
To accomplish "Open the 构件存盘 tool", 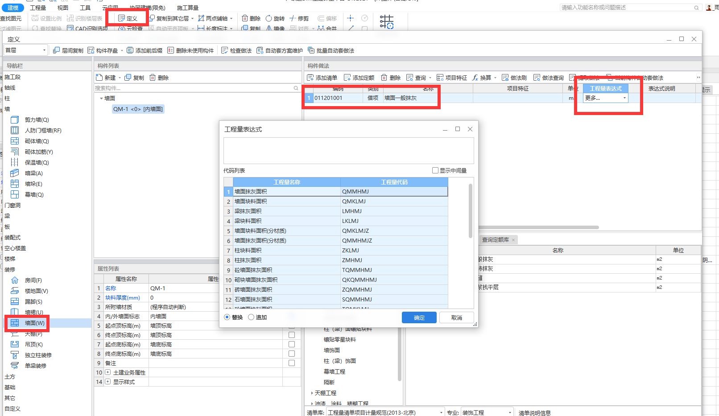I will (x=103, y=50).
